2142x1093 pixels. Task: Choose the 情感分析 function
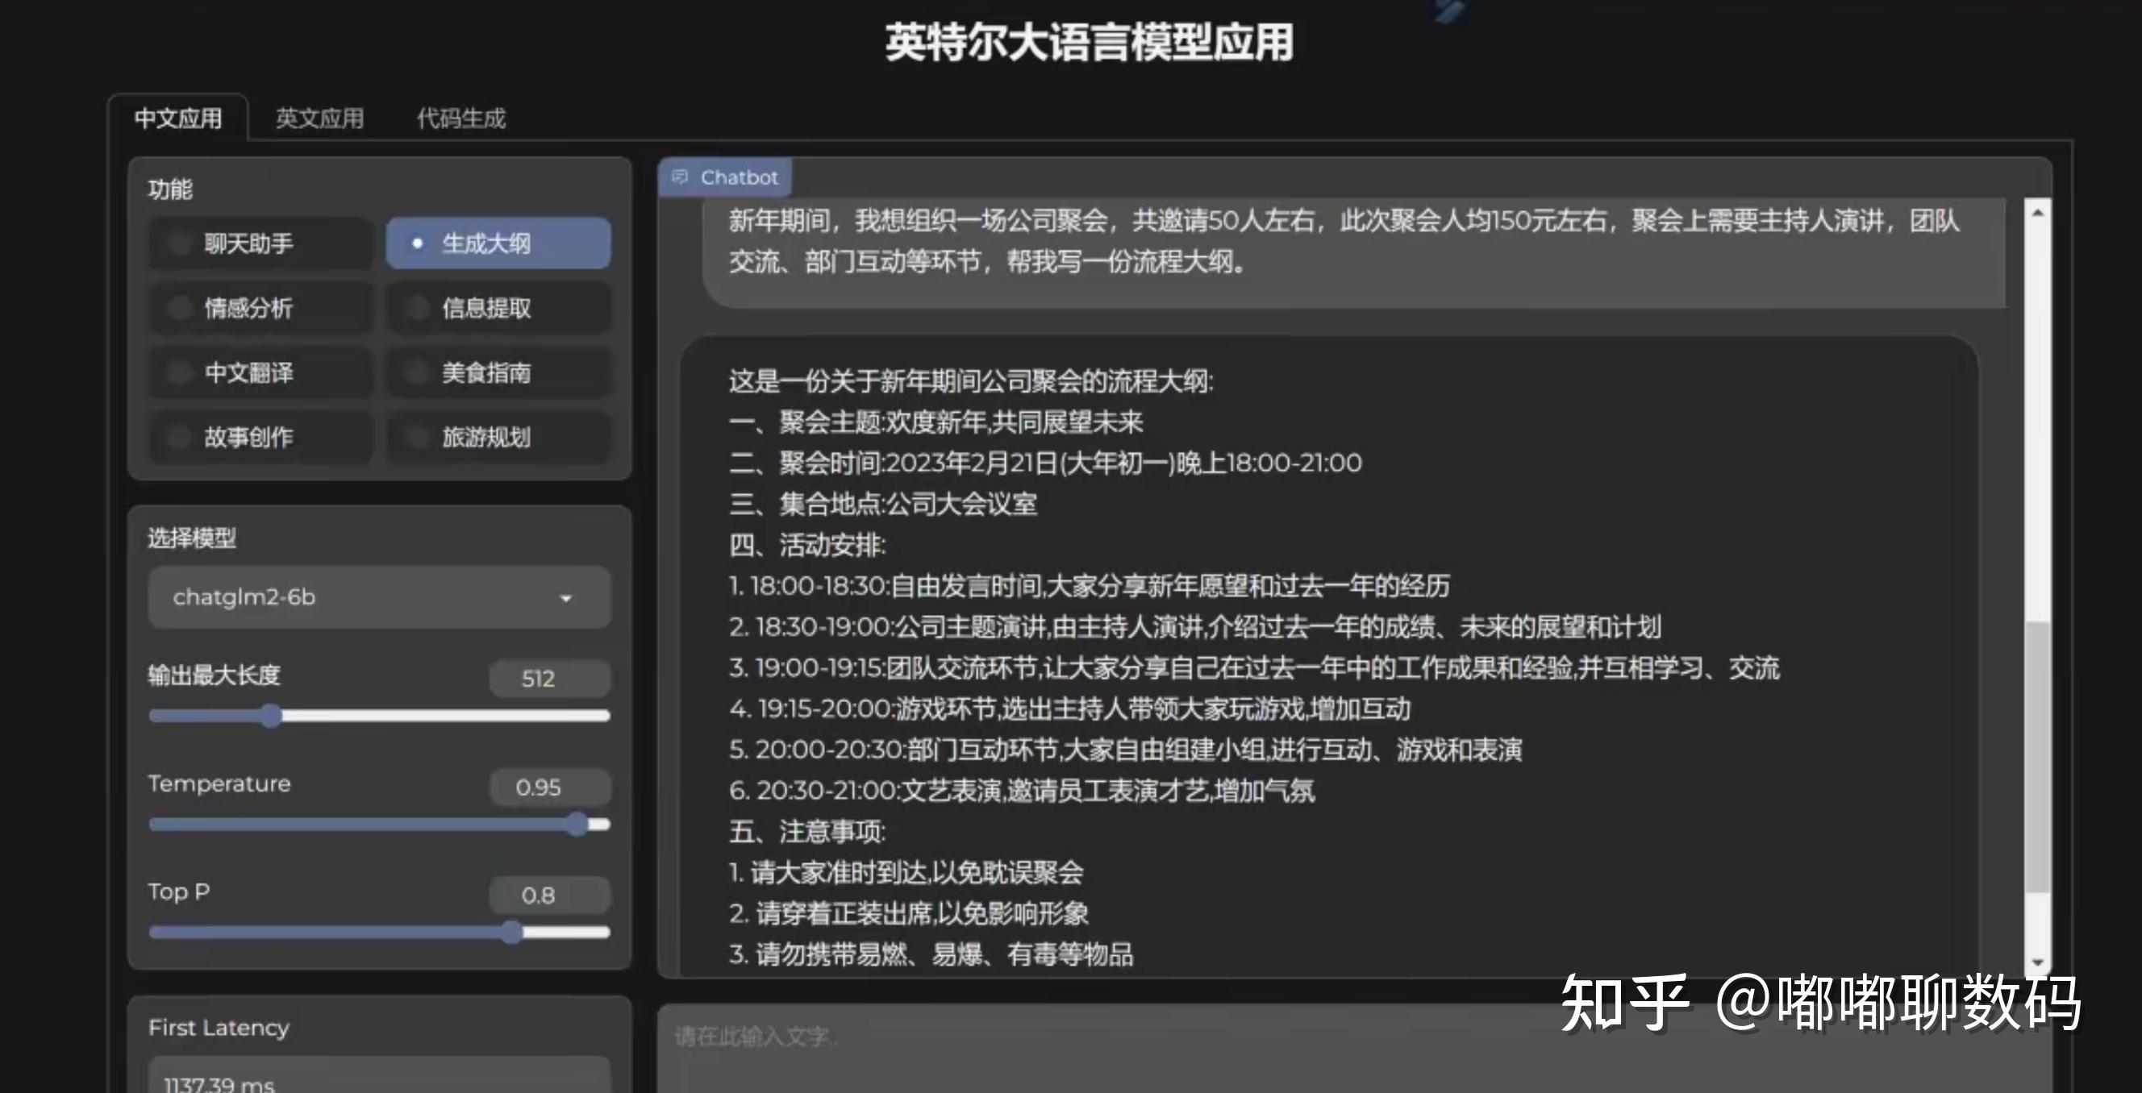(x=260, y=308)
